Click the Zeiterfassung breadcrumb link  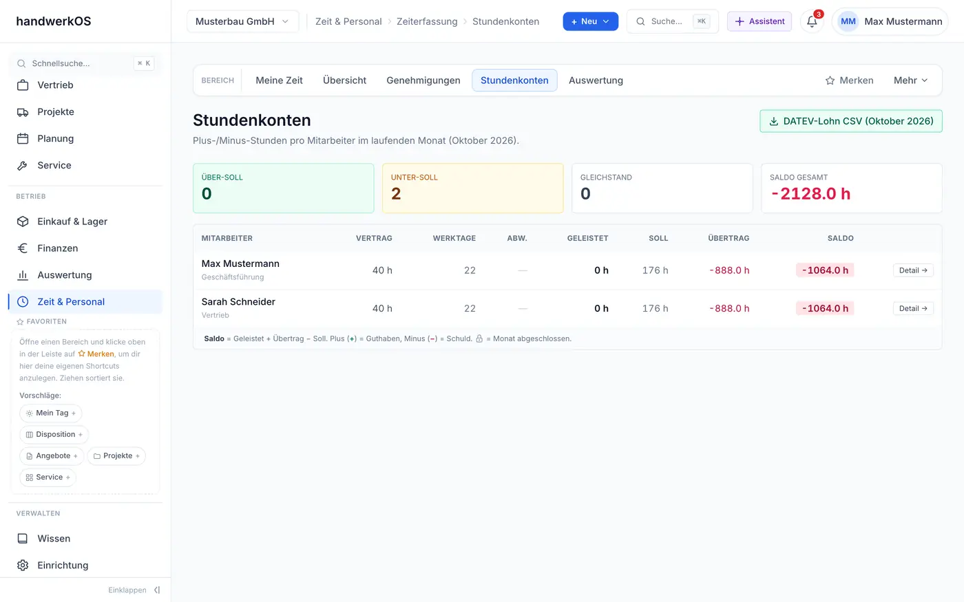[x=427, y=21]
